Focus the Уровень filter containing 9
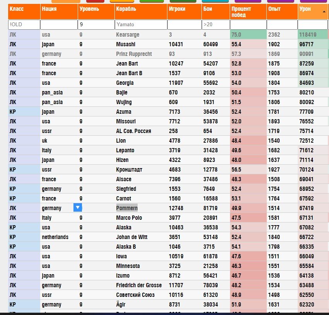Image resolution: width=329 pixels, height=315 pixels. (96, 25)
